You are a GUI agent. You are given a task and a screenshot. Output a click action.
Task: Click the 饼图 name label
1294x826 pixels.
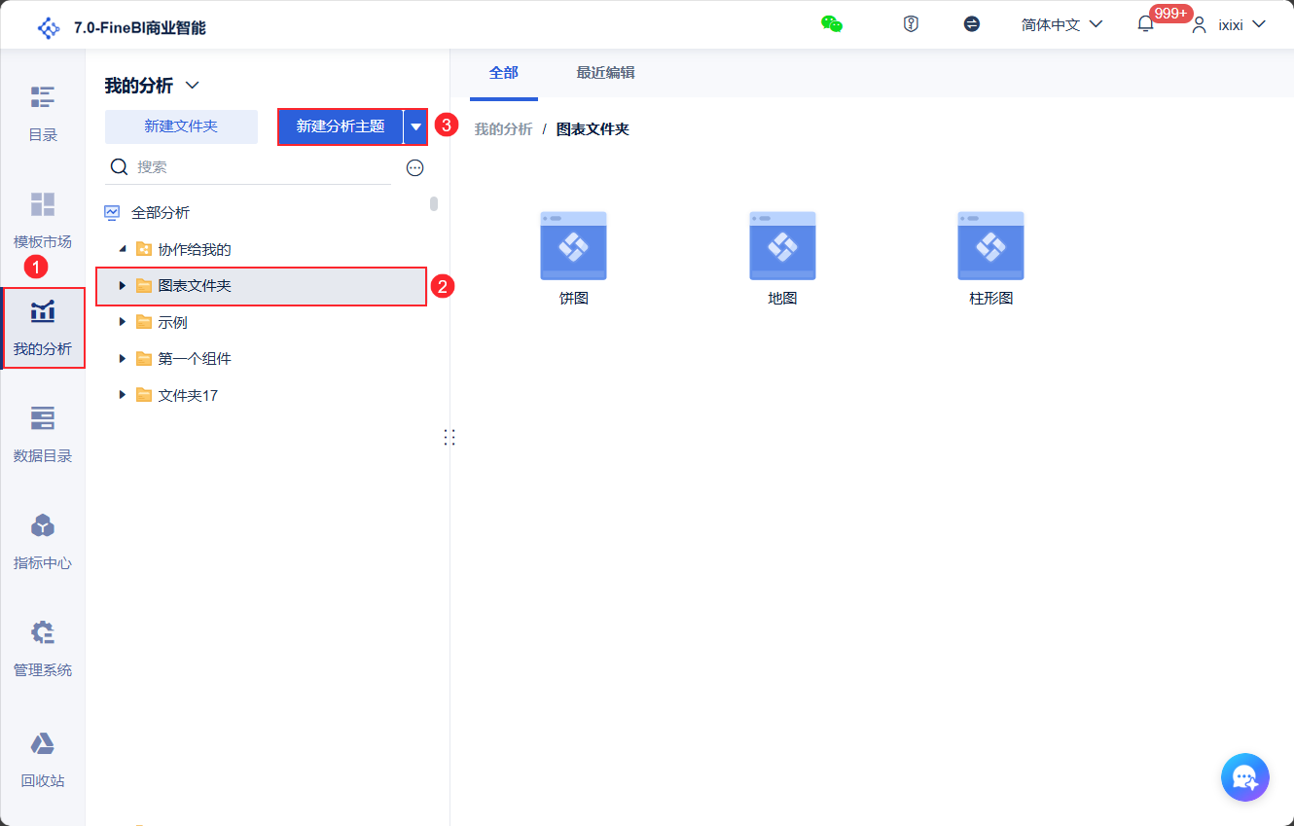(573, 299)
